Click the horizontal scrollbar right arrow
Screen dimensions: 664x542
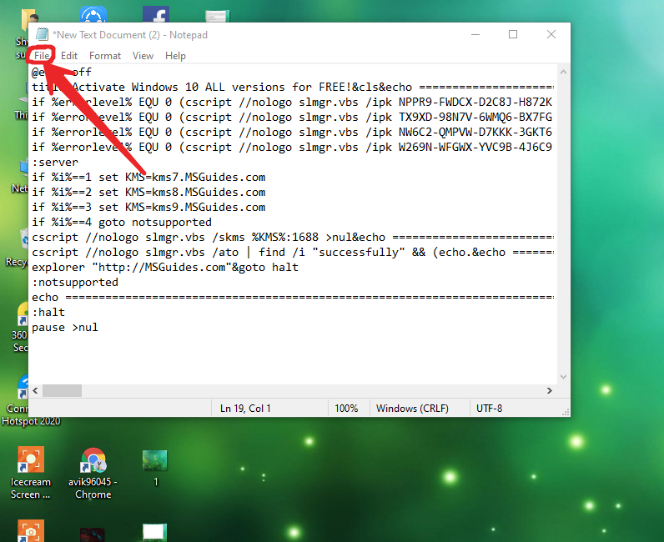point(549,390)
